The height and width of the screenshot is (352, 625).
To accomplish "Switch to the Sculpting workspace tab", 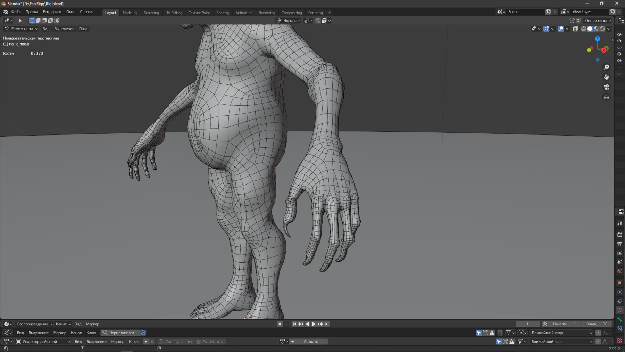I will [151, 13].
